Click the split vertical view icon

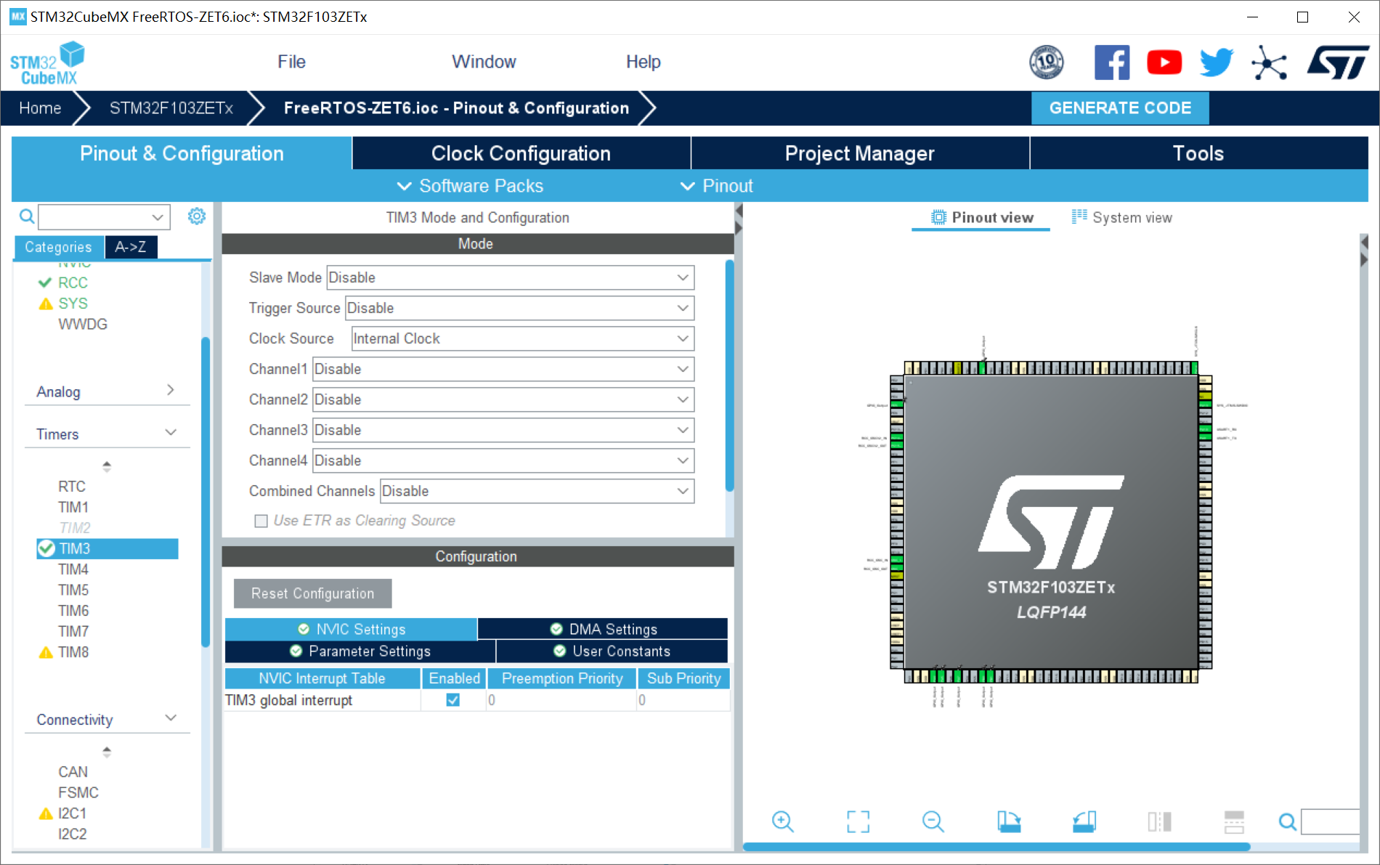point(1160,821)
